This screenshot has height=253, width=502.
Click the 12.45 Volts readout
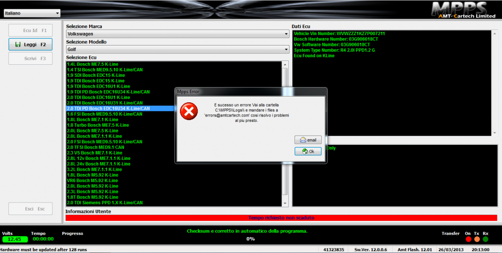click(15, 239)
